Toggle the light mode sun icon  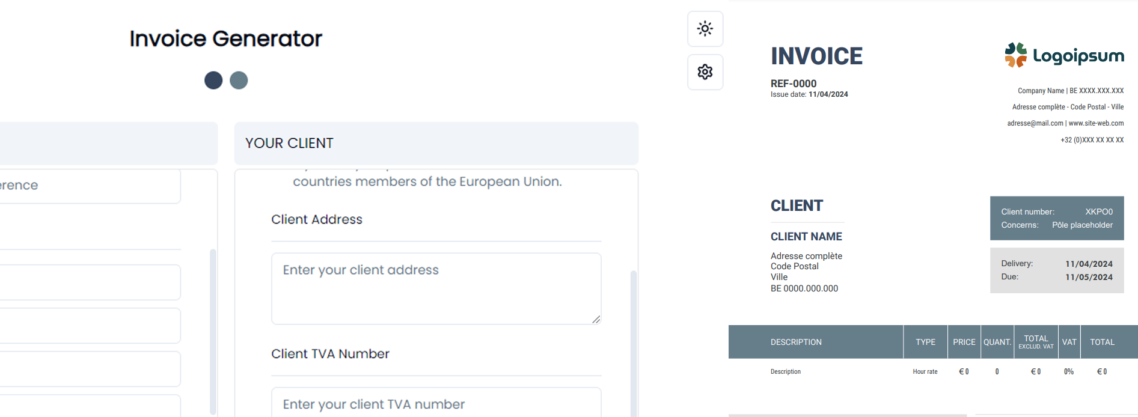705,28
